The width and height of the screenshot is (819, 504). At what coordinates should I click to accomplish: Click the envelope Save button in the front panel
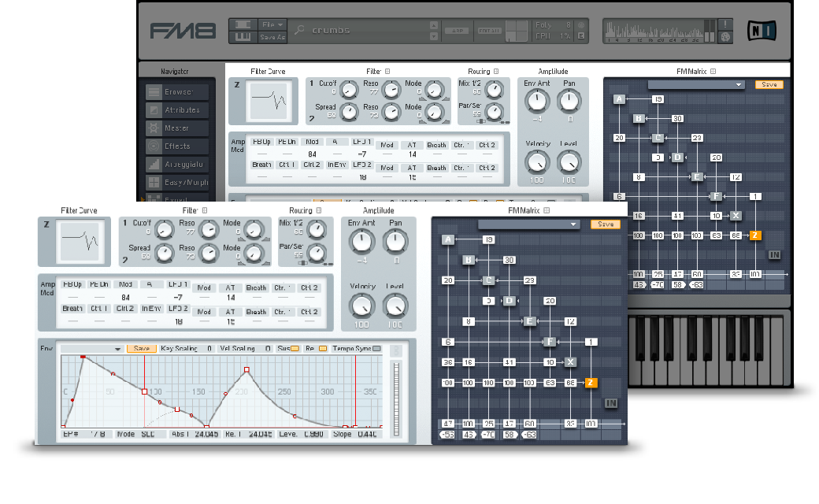point(141,348)
